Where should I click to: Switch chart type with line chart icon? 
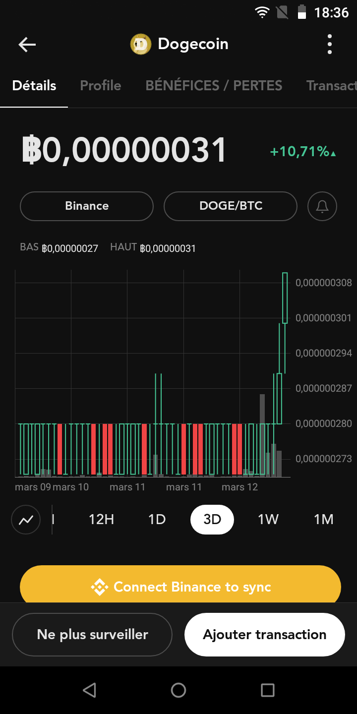[x=26, y=520]
